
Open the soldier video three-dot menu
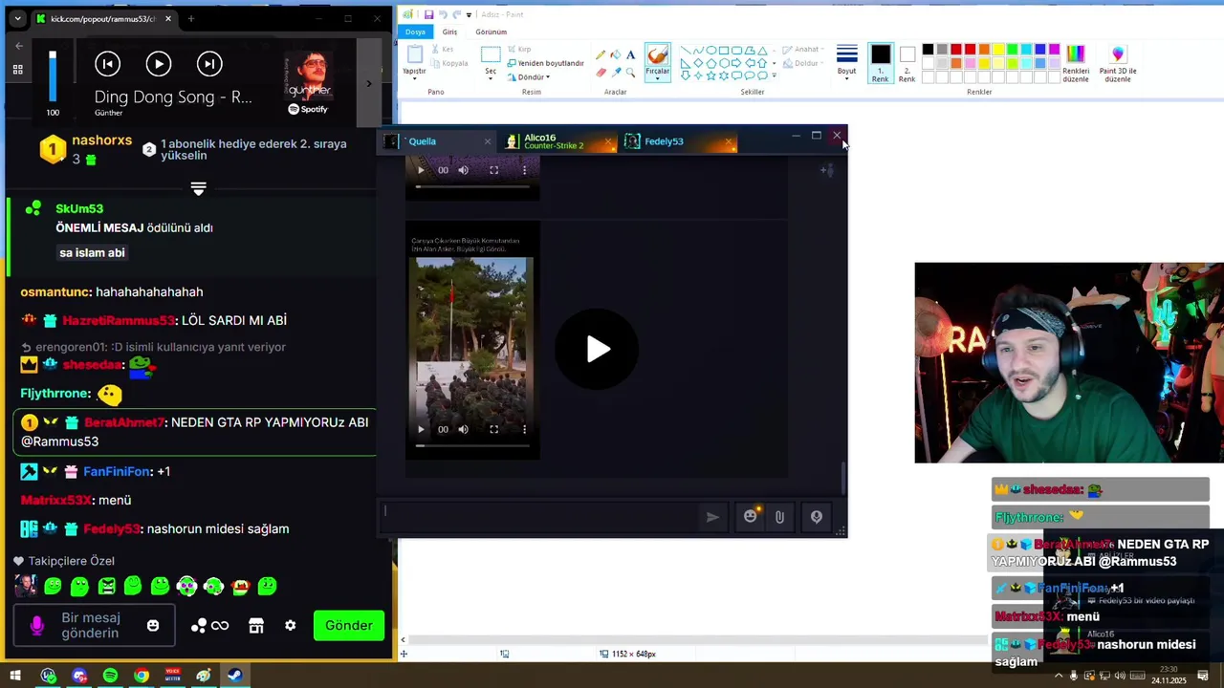click(x=524, y=429)
